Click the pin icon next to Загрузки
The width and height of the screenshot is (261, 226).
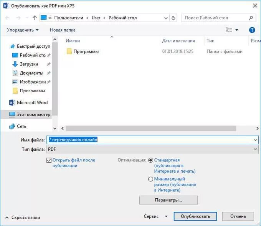49,64
